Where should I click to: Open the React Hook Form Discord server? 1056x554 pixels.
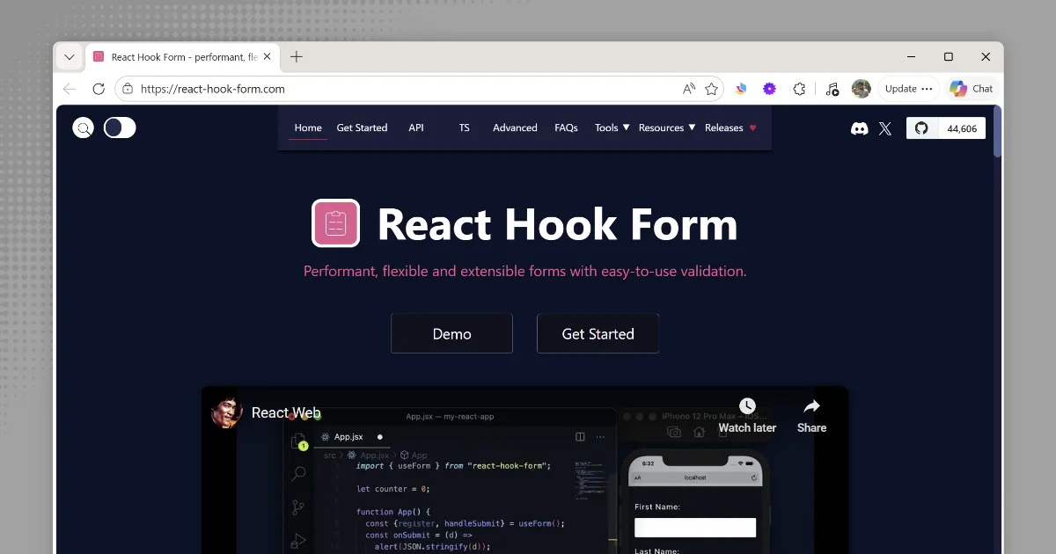click(x=860, y=128)
